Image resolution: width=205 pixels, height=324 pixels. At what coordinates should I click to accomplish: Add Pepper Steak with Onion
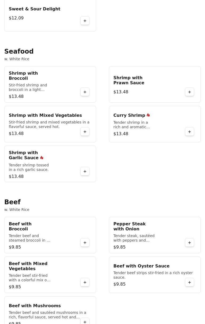tap(190, 243)
